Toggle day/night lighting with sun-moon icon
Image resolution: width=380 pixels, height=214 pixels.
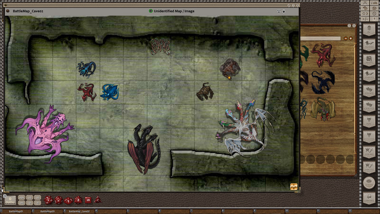click(x=365, y=13)
